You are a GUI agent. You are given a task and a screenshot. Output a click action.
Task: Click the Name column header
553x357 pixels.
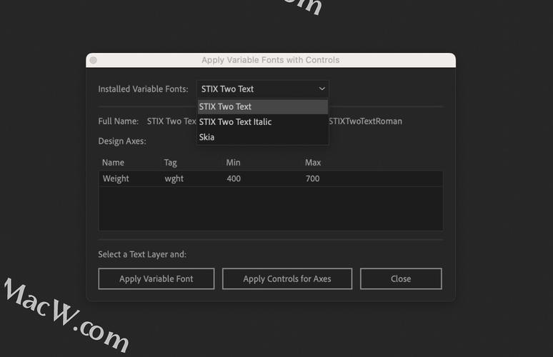click(x=113, y=163)
